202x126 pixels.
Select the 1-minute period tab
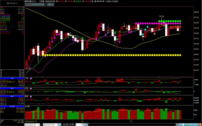pos(26,5)
